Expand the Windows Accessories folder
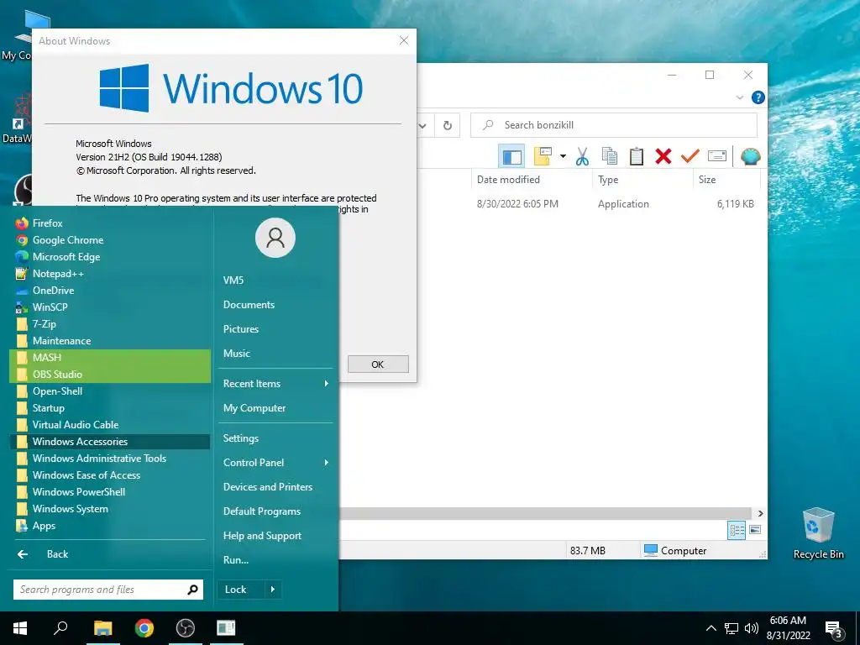The width and height of the screenshot is (860, 645). coord(110,442)
